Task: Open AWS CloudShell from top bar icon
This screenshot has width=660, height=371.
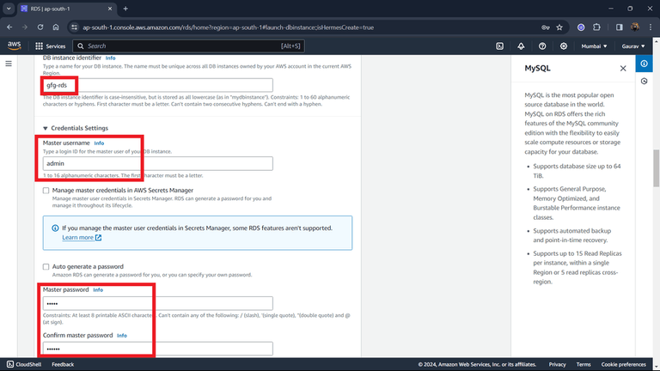Action: tap(499, 46)
